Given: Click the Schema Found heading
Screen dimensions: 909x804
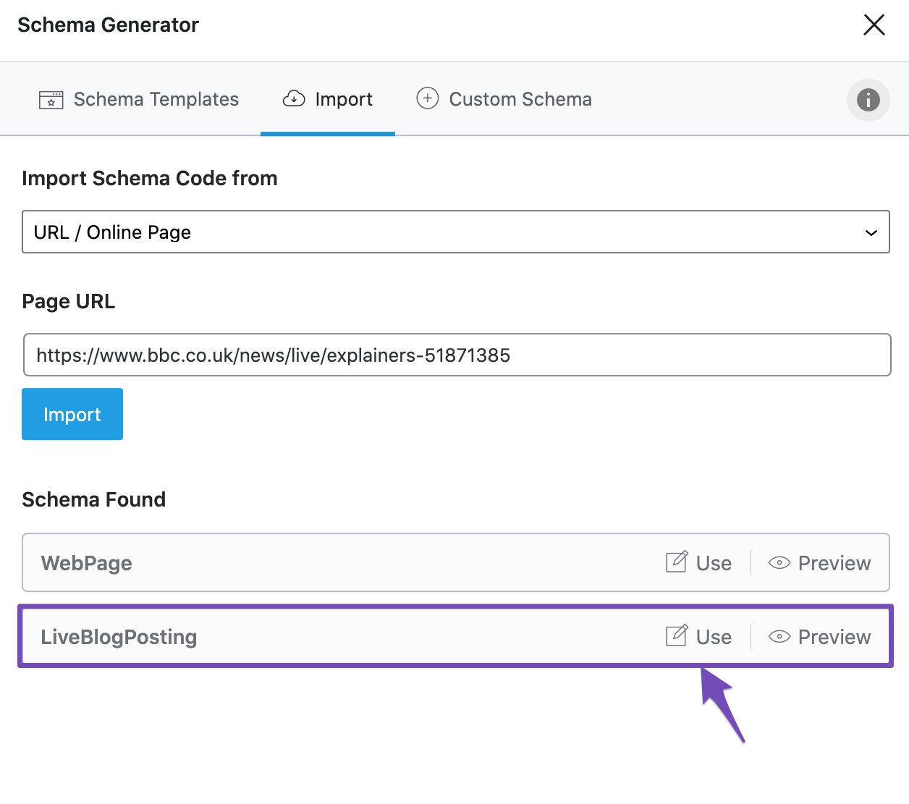Looking at the screenshot, I should (94, 499).
